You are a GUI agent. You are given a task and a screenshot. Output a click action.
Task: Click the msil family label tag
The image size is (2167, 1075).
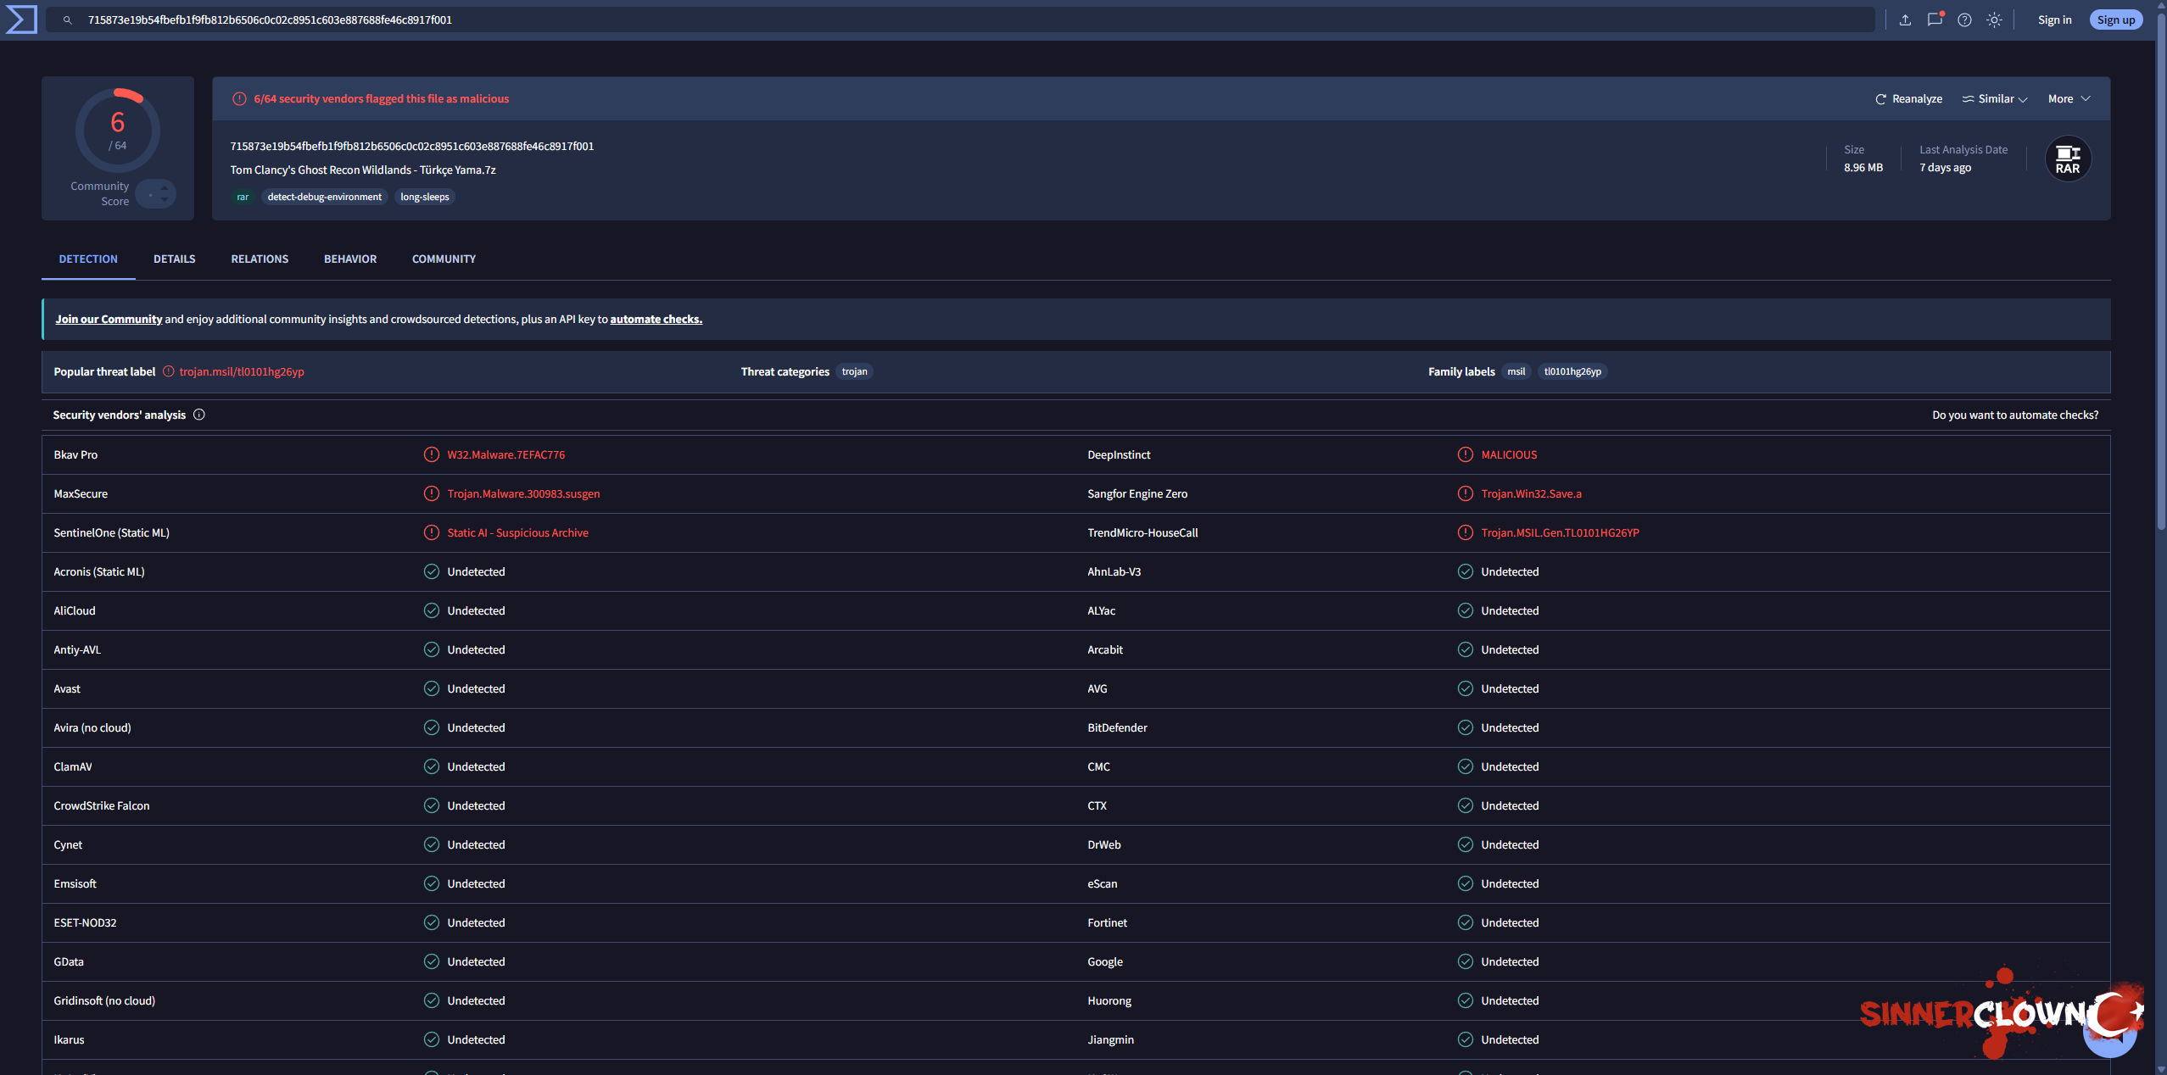(1516, 371)
